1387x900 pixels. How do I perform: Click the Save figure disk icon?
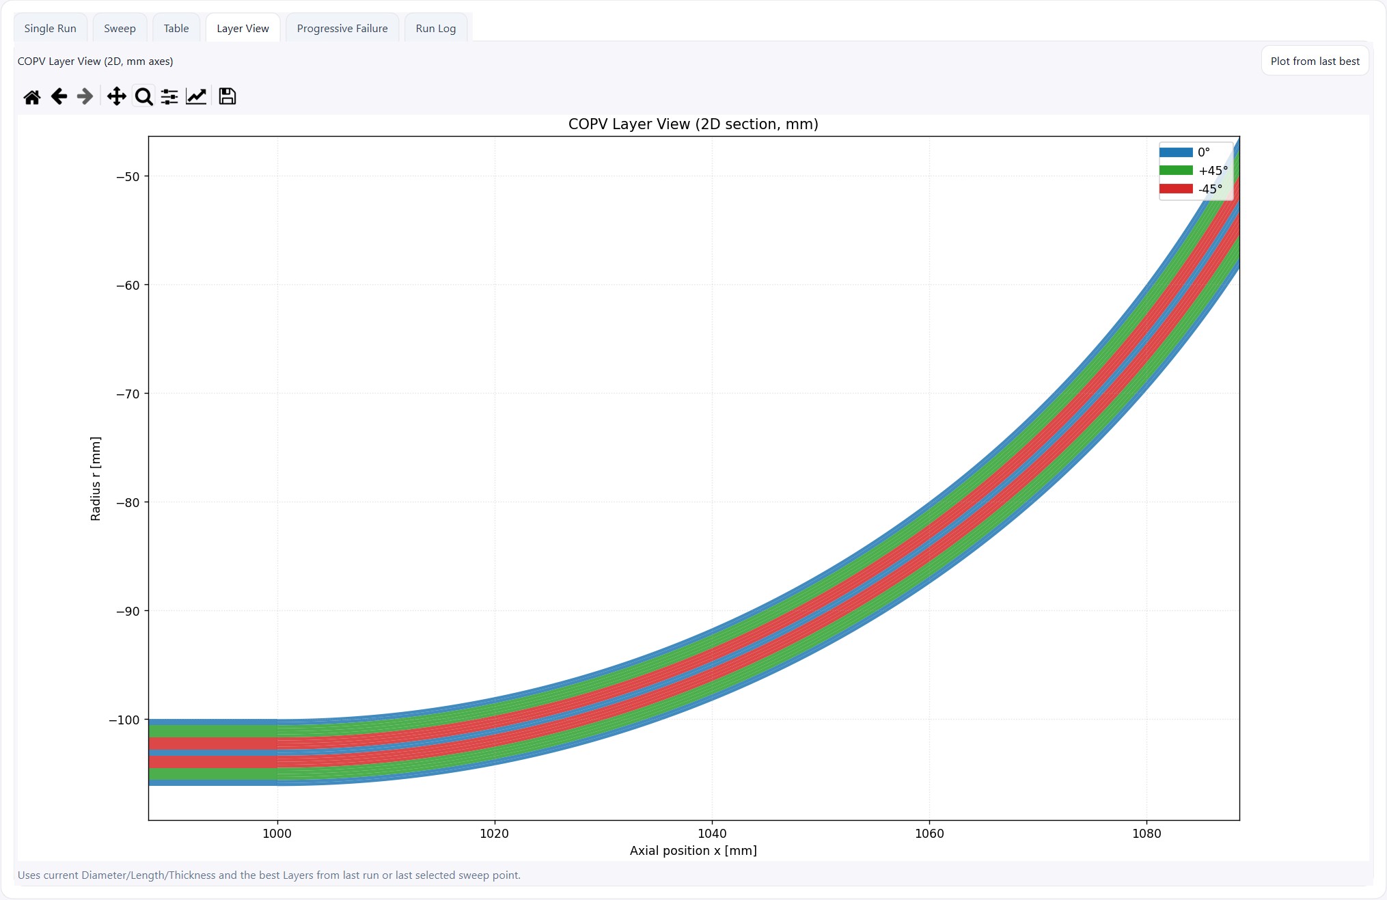click(x=227, y=97)
